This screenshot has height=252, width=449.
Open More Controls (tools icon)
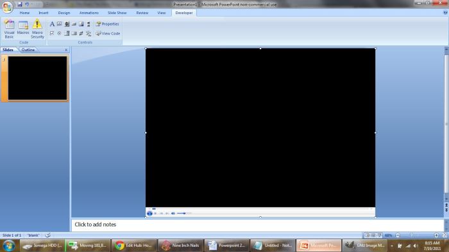click(89, 33)
